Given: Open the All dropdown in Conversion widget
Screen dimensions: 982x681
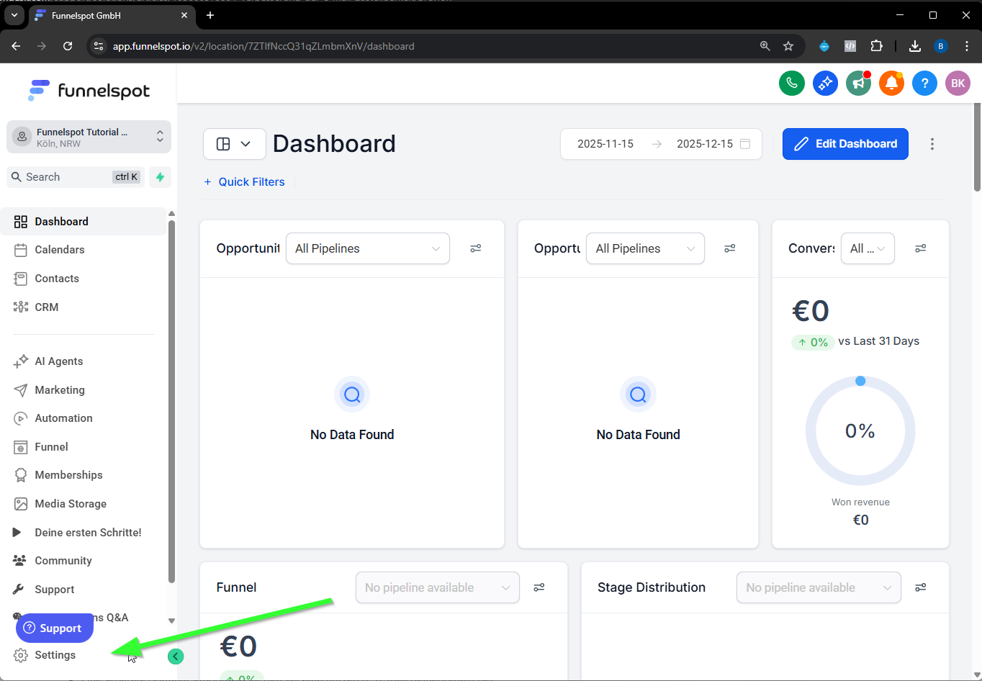Looking at the screenshot, I should coord(868,248).
